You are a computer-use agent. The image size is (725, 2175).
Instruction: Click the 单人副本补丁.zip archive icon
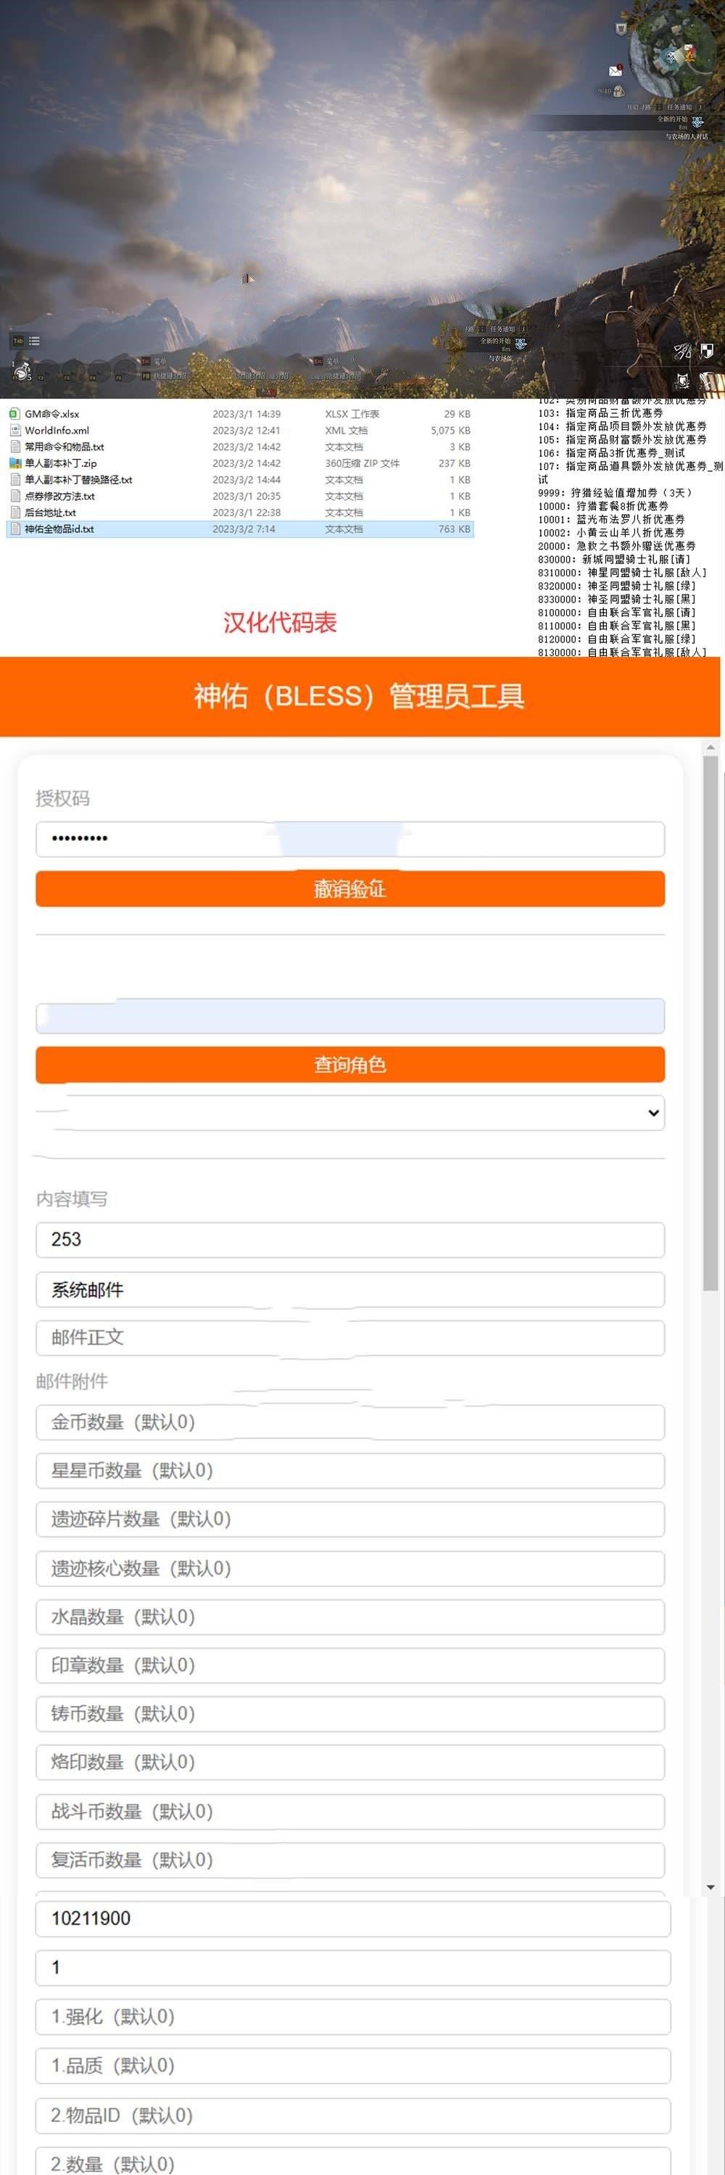[x=14, y=463]
